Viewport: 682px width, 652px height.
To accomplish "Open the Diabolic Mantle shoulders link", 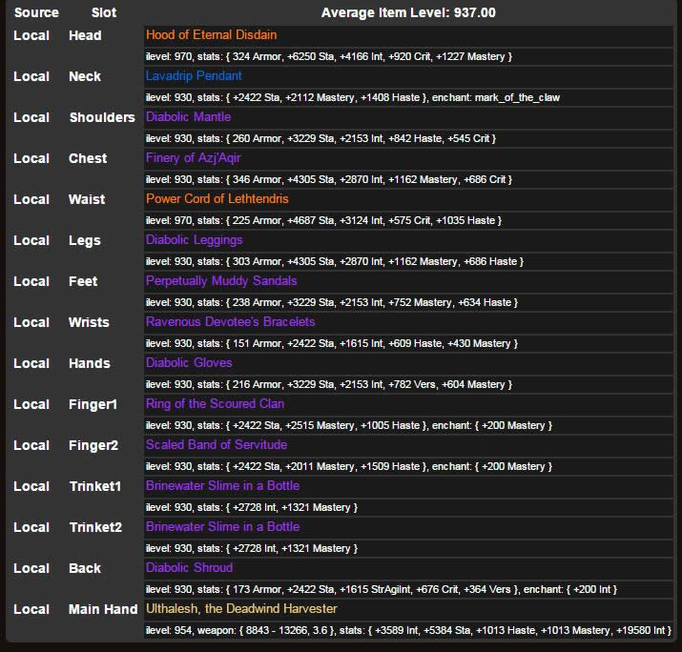I will coord(188,117).
